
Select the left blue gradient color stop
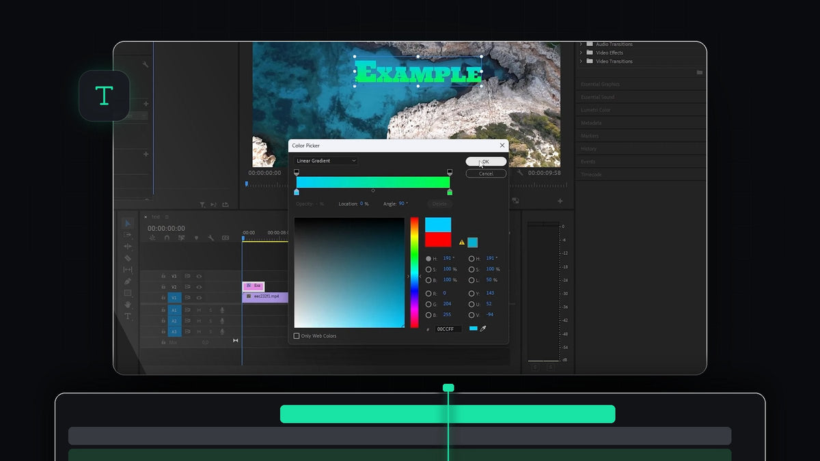[297, 192]
